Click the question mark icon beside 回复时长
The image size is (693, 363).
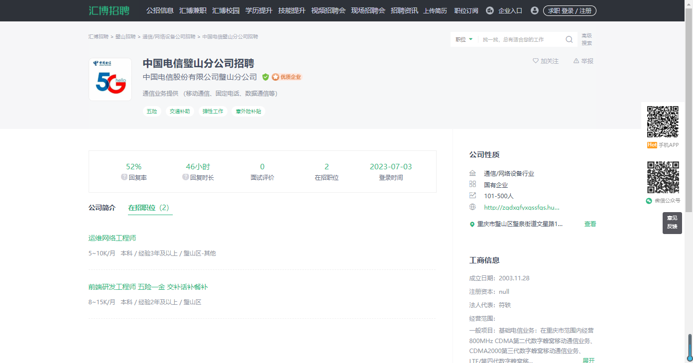click(186, 177)
